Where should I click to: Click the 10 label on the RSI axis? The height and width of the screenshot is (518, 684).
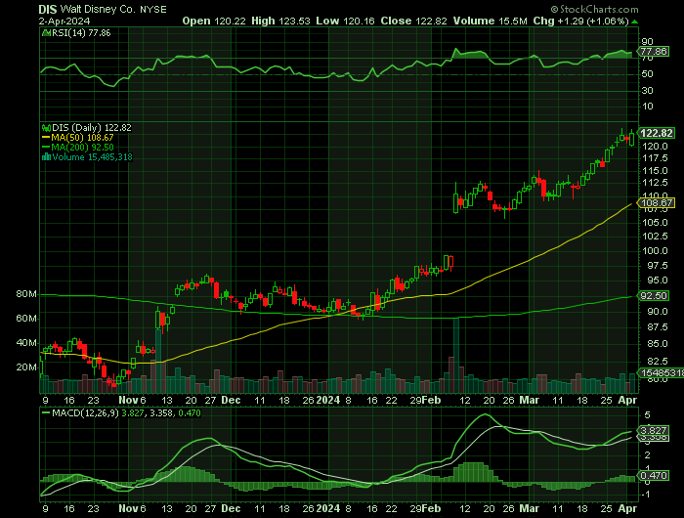tap(647, 107)
